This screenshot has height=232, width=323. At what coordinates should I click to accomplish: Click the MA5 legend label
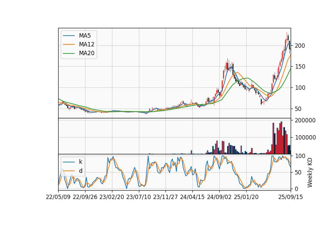(85, 36)
